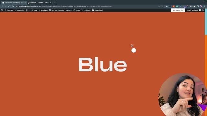Click the Blue heading text
Screen dimensions: 207x116
tap(103, 64)
